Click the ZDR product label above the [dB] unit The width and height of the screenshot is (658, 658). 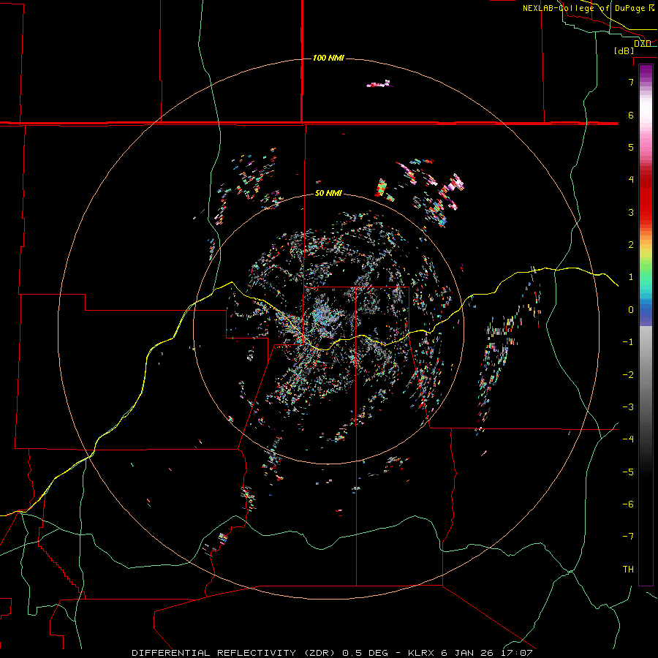click(643, 43)
